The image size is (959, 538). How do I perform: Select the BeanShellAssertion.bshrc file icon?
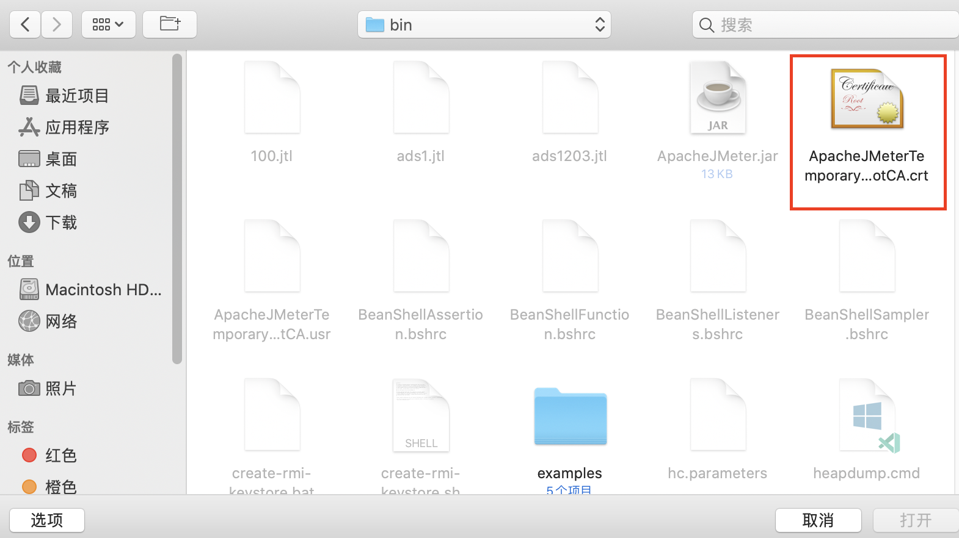click(421, 256)
